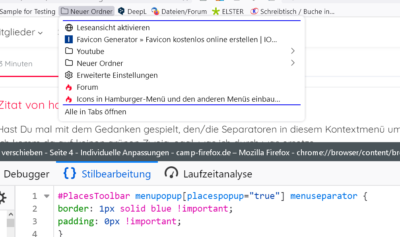Click the DeepL bookmark icon
This screenshot has height=237, width=400.
(x=121, y=12)
